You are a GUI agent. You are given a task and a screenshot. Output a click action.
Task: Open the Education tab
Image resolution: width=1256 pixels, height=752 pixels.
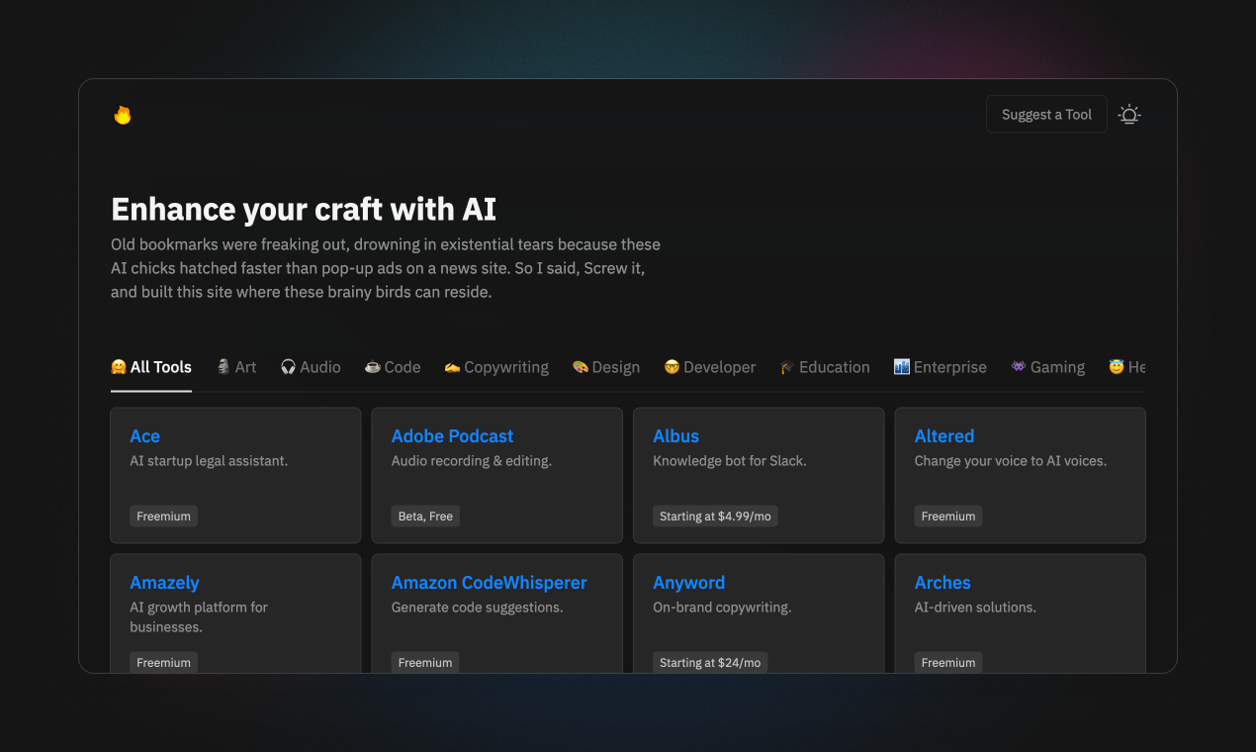click(825, 367)
